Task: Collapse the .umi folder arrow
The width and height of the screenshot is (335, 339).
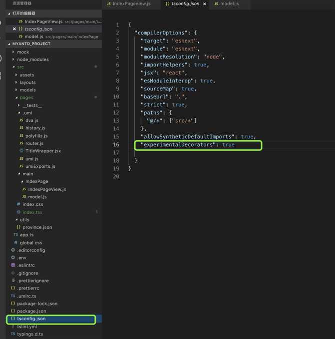Action: pyautogui.click(x=19, y=113)
